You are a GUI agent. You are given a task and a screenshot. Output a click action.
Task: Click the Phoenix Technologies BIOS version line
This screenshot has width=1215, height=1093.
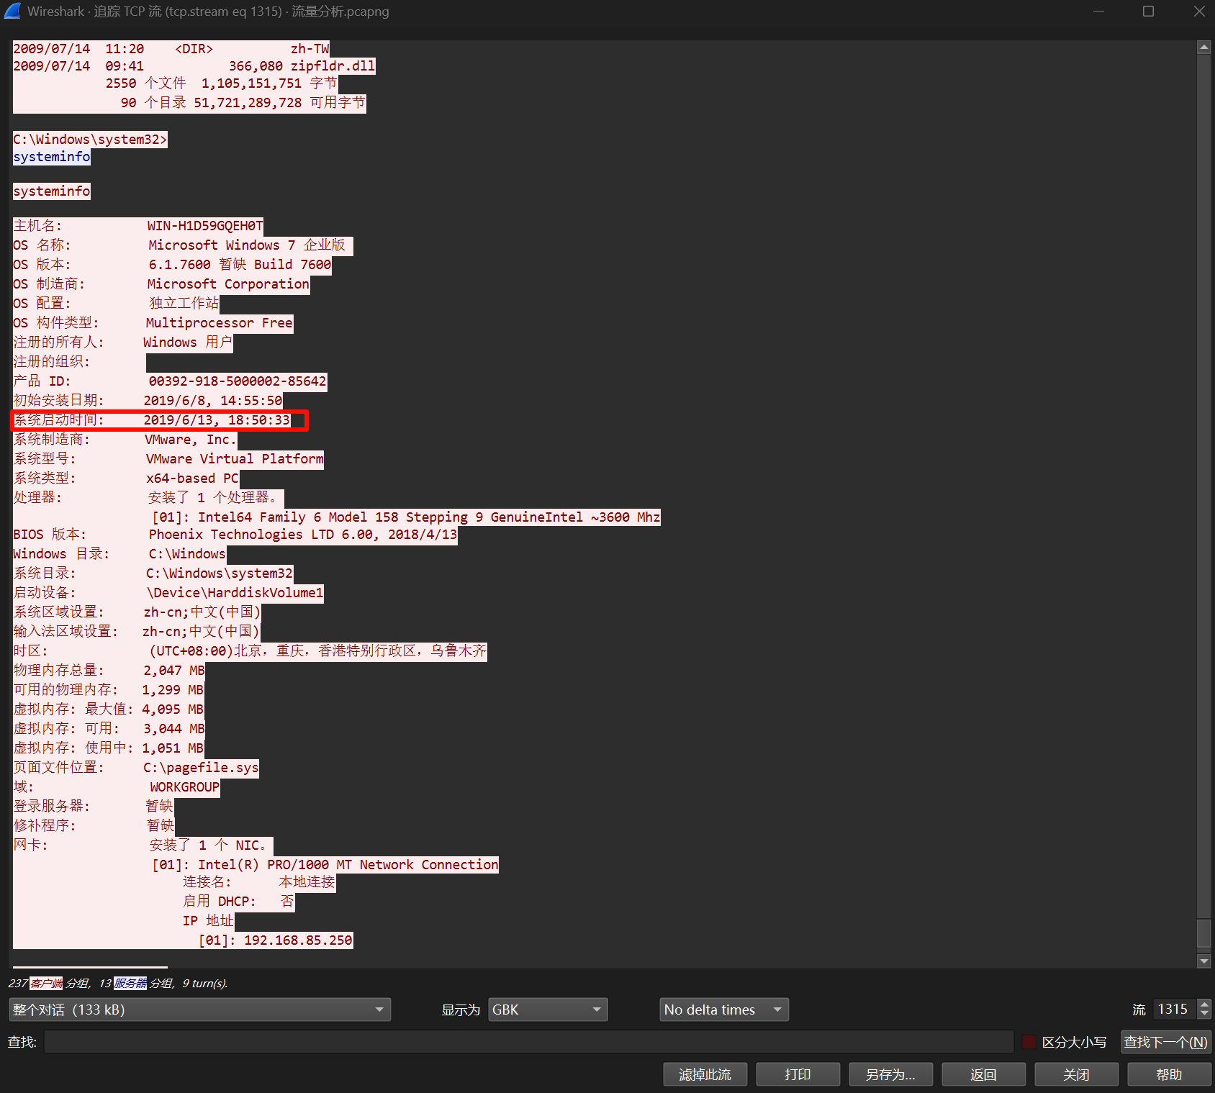pyautogui.click(x=235, y=535)
